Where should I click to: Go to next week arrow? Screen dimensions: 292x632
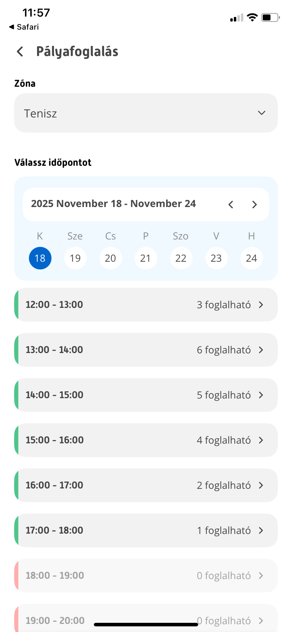[x=254, y=205]
